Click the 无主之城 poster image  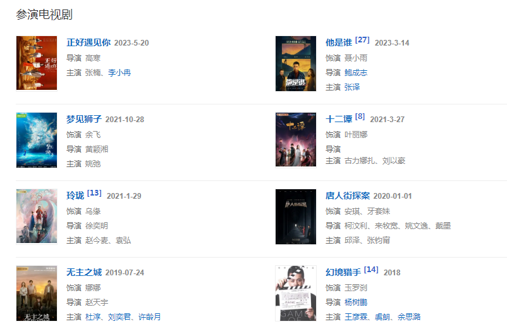pos(37,294)
